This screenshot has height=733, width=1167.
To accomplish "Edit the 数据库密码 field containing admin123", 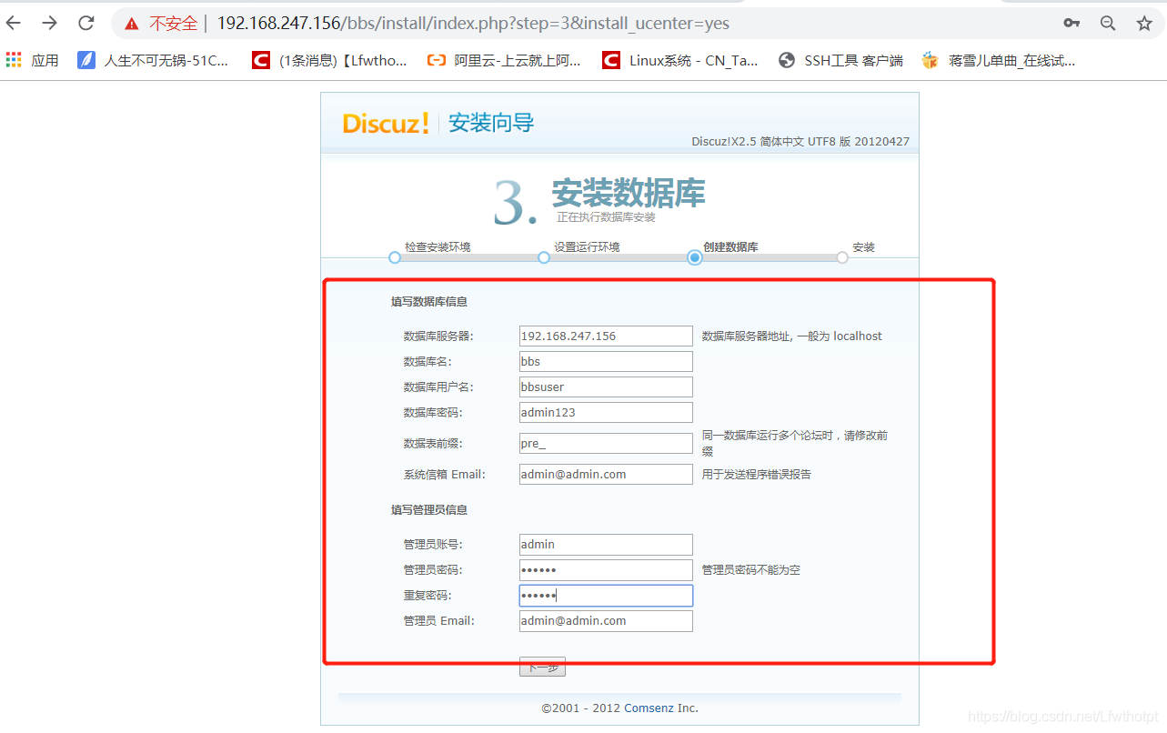I will [606, 412].
